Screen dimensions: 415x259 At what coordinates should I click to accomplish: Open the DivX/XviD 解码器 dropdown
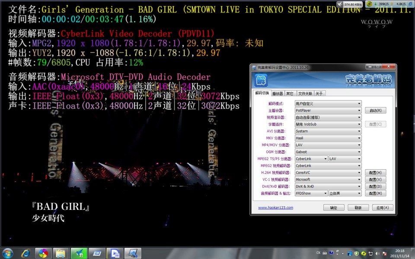click(328, 186)
